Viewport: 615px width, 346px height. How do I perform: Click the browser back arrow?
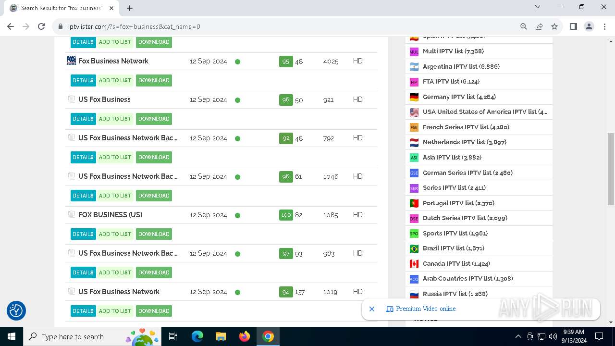coord(11,26)
